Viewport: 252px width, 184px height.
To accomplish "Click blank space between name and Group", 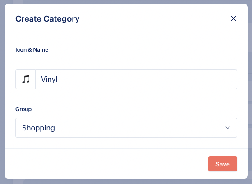I will [126, 98].
